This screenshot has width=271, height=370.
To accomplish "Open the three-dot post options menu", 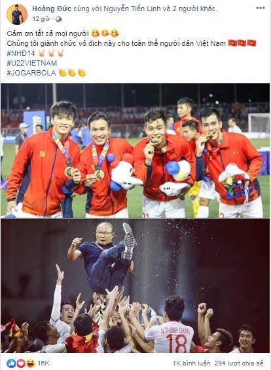I will [x=261, y=8].
